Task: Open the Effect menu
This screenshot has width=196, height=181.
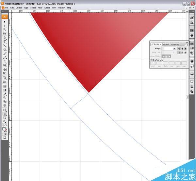Action: click(x=47, y=8)
